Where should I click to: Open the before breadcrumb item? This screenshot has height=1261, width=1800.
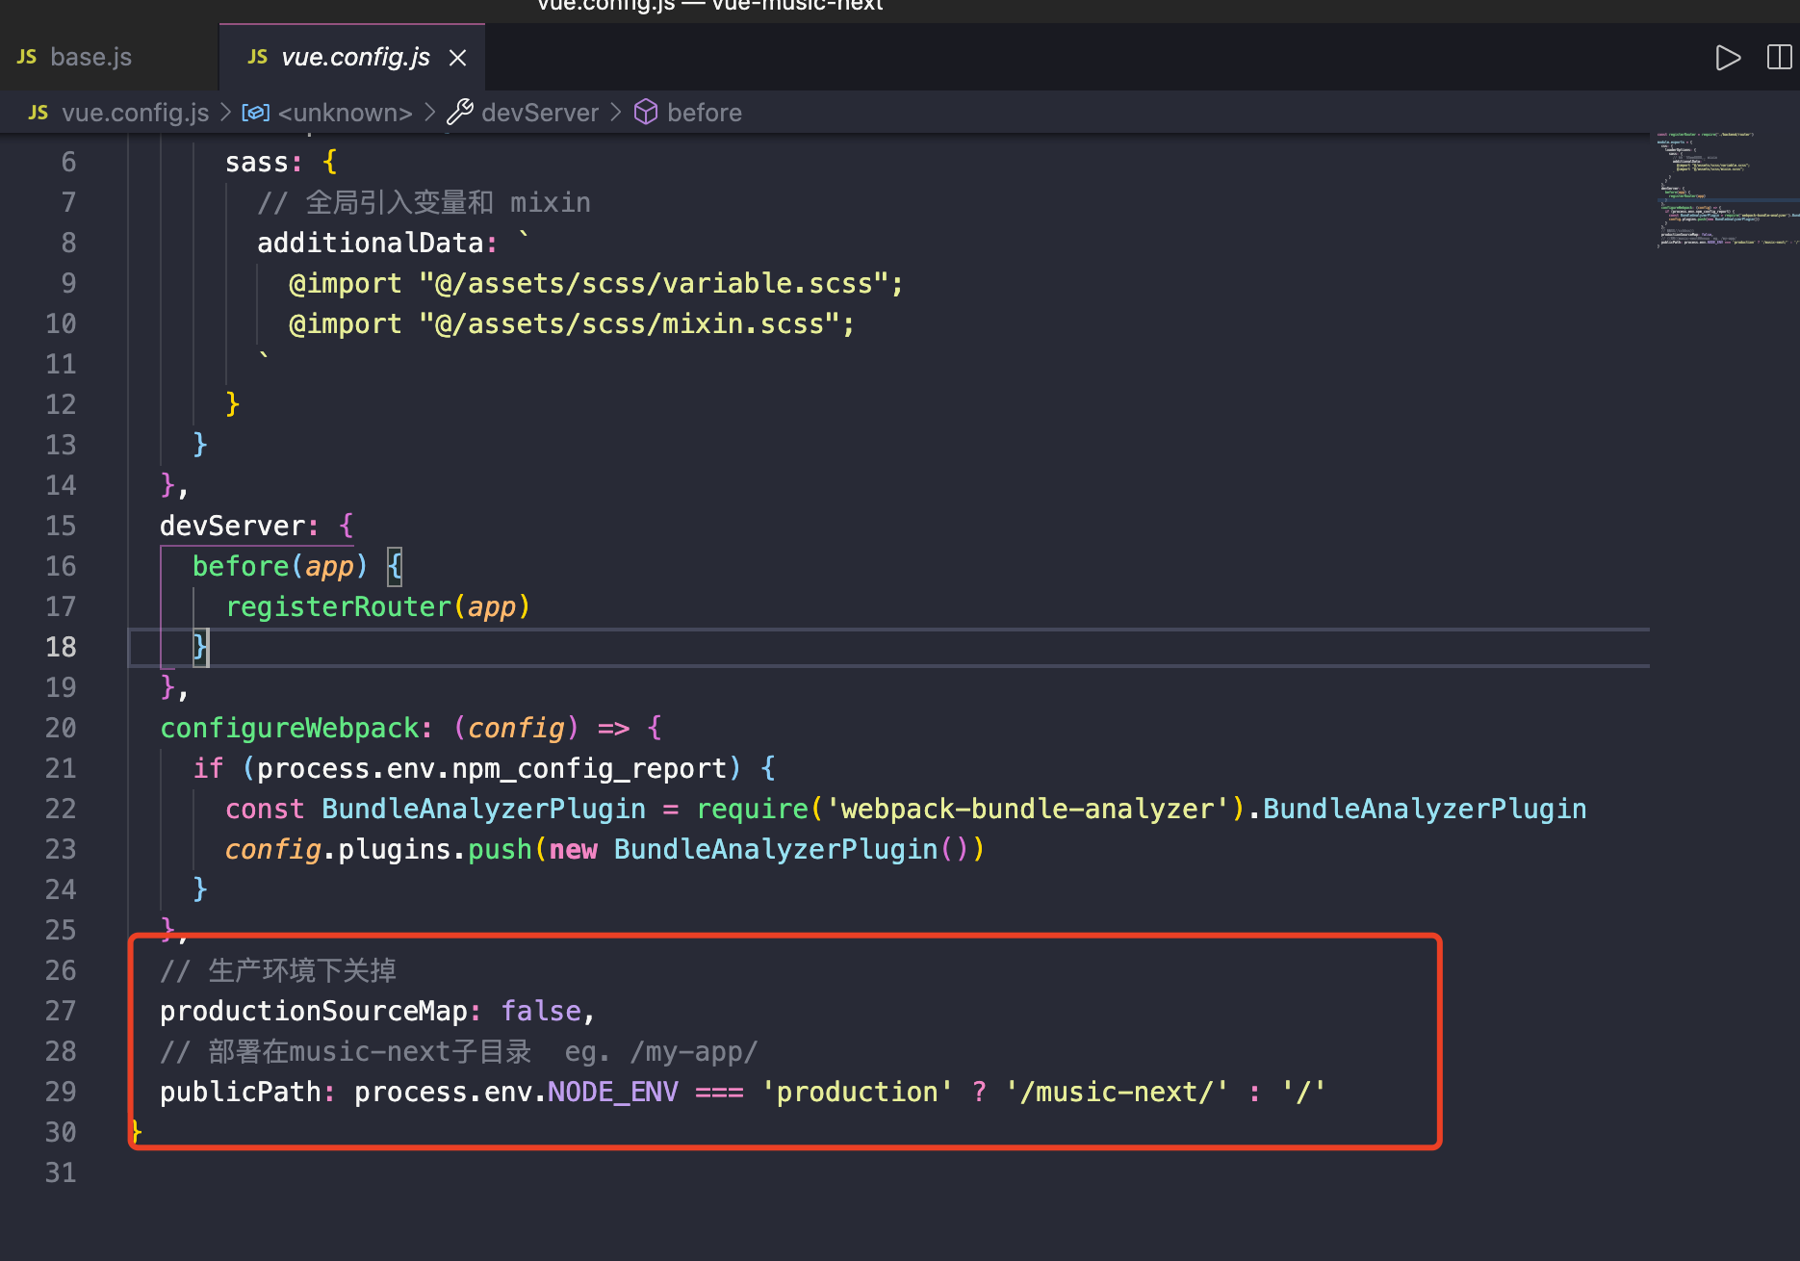click(x=704, y=113)
